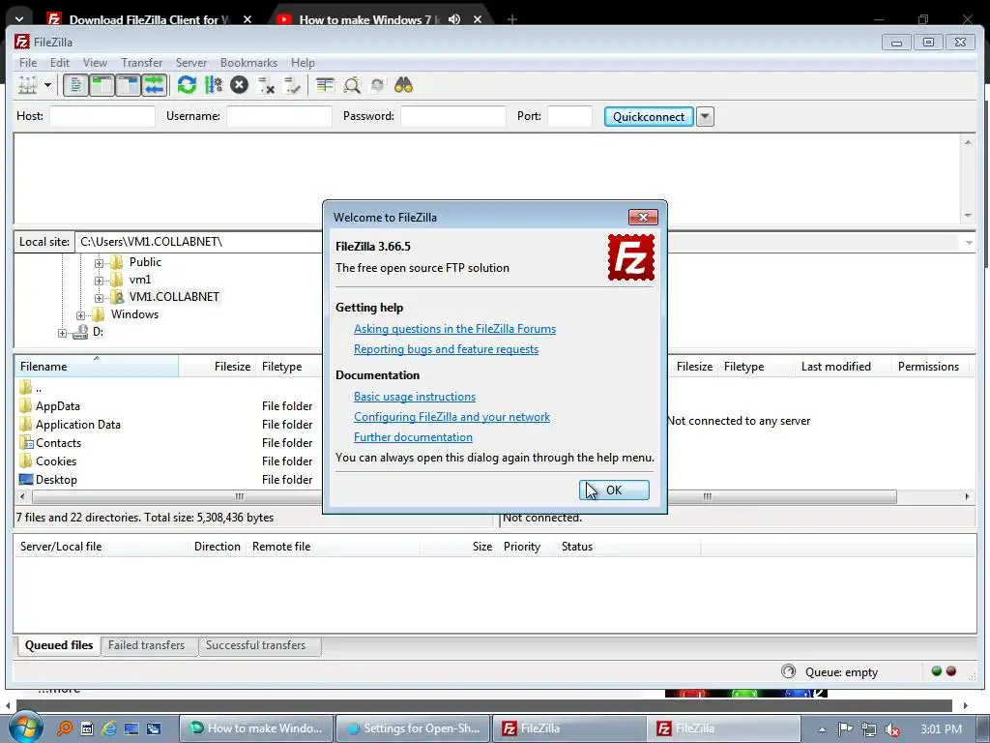Open Configuring FileZilla and your network link
The width and height of the screenshot is (990, 743).
point(451,416)
